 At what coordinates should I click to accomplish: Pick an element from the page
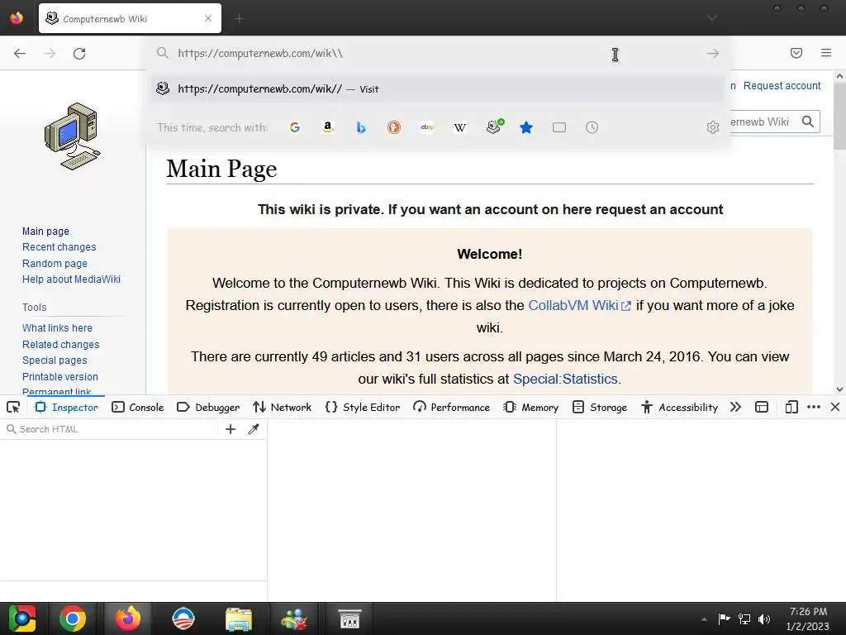pyautogui.click(x=13, y=407)
